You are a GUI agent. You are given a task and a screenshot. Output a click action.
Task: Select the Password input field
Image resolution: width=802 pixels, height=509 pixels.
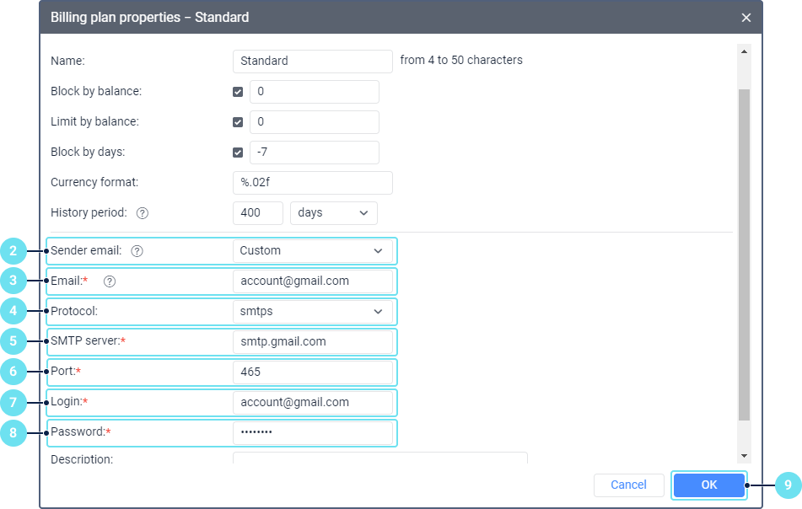click(312, 433)
